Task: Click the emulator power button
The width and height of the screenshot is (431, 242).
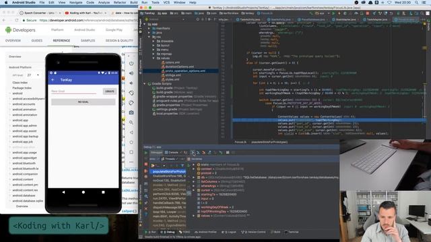Action: point(131,63)
